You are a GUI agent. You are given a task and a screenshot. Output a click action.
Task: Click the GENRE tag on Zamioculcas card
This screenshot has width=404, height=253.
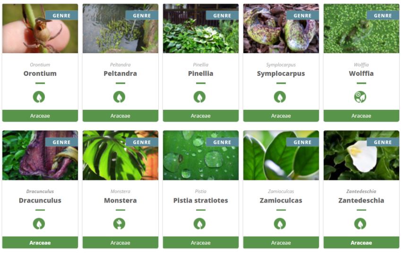coord(302,142)
